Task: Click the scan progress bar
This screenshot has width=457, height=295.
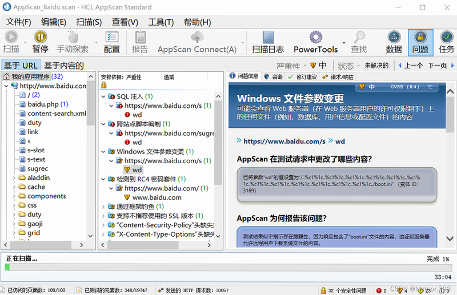Action: pyautogui.click(x=228, y=267)
